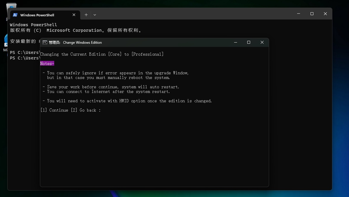Click the Microsoft Corporation copyright line
This screenshot has height=197, width=349.
(x=76, y=30)
